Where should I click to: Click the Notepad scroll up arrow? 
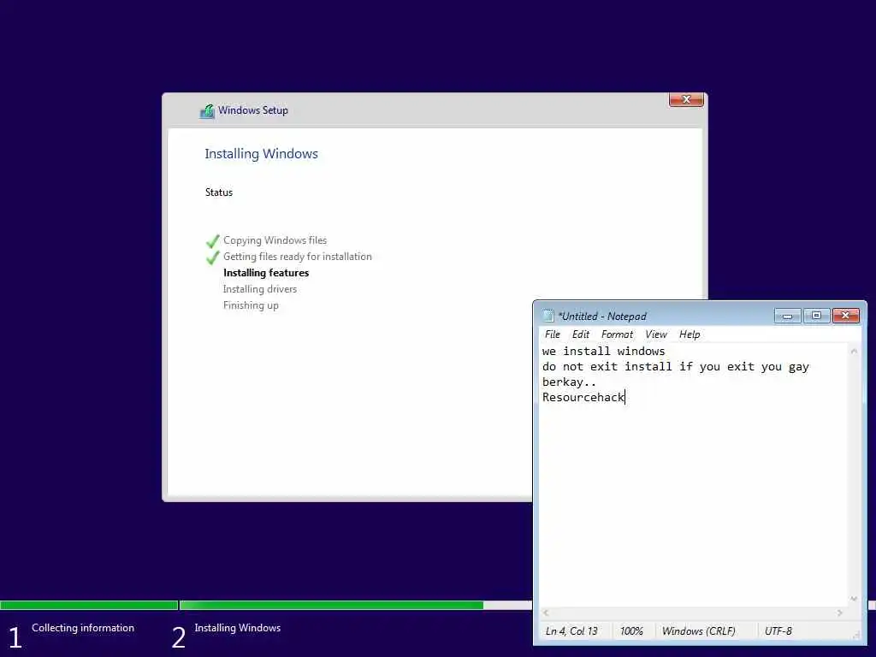point(854,352)
